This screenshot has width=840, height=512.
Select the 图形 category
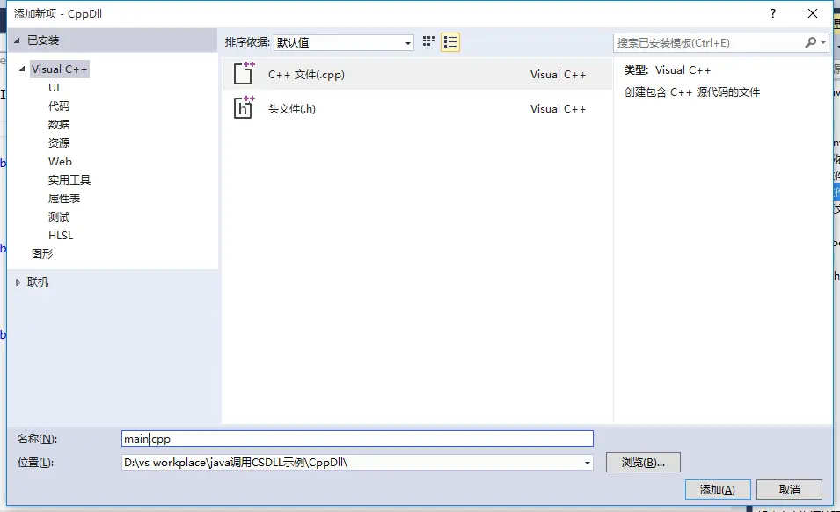(42, 254)
